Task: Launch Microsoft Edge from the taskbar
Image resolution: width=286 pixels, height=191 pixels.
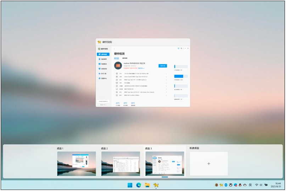Action: (139, 185)
